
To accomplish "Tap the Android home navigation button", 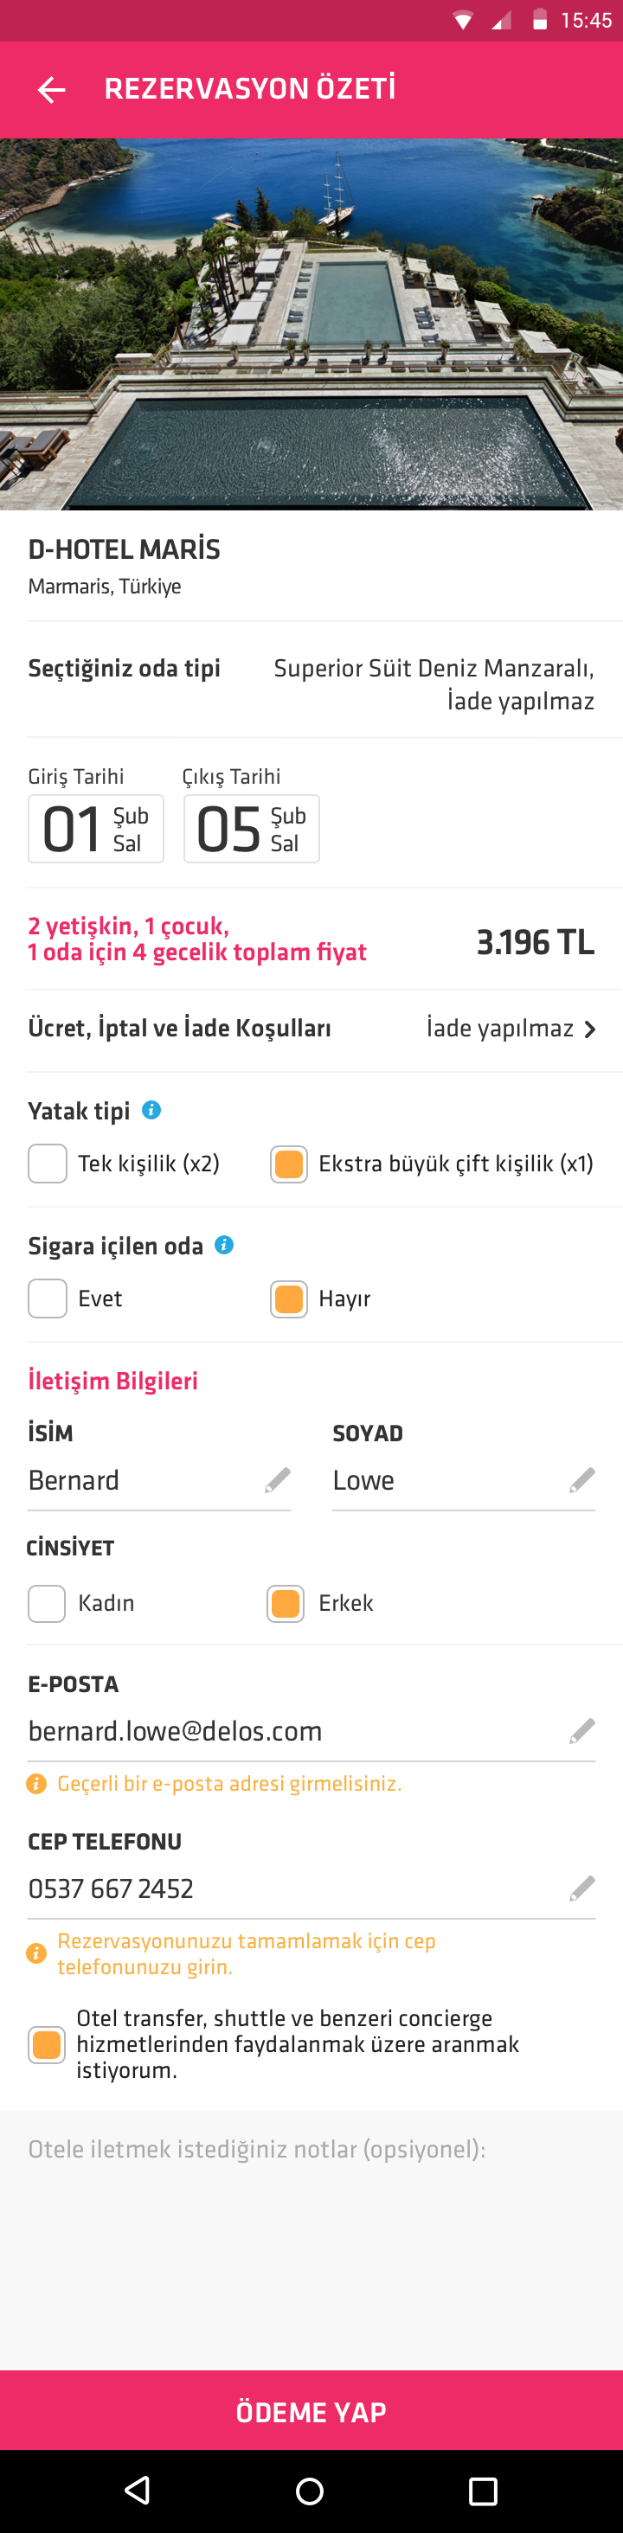I will (310, 2490).
